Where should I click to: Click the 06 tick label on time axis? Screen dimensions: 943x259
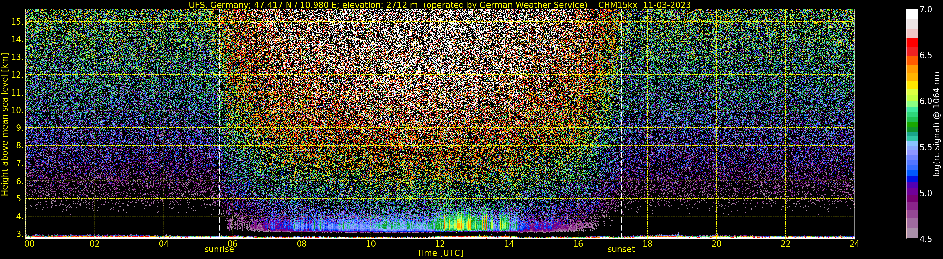pos(233,244)
